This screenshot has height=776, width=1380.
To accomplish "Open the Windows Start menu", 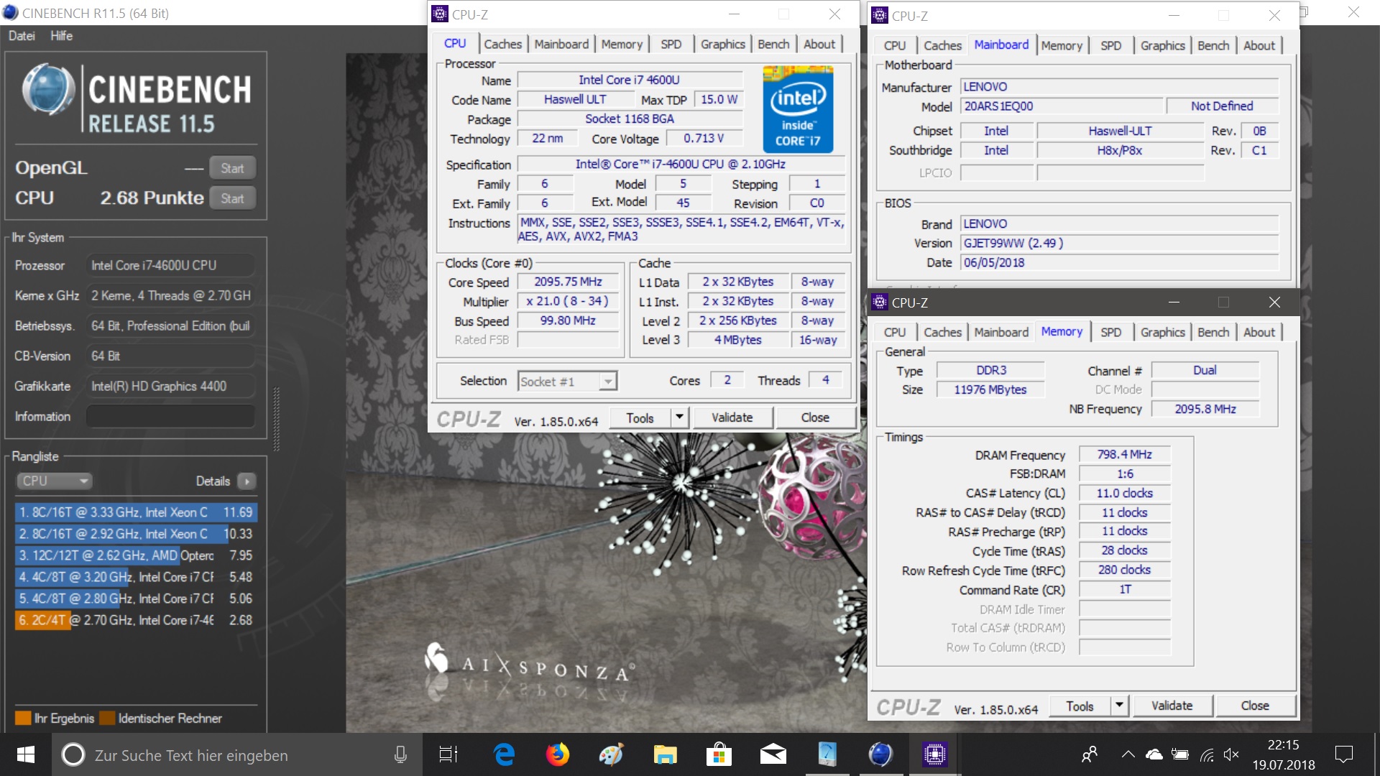I will pyautogui.click(x=26, y=754).
